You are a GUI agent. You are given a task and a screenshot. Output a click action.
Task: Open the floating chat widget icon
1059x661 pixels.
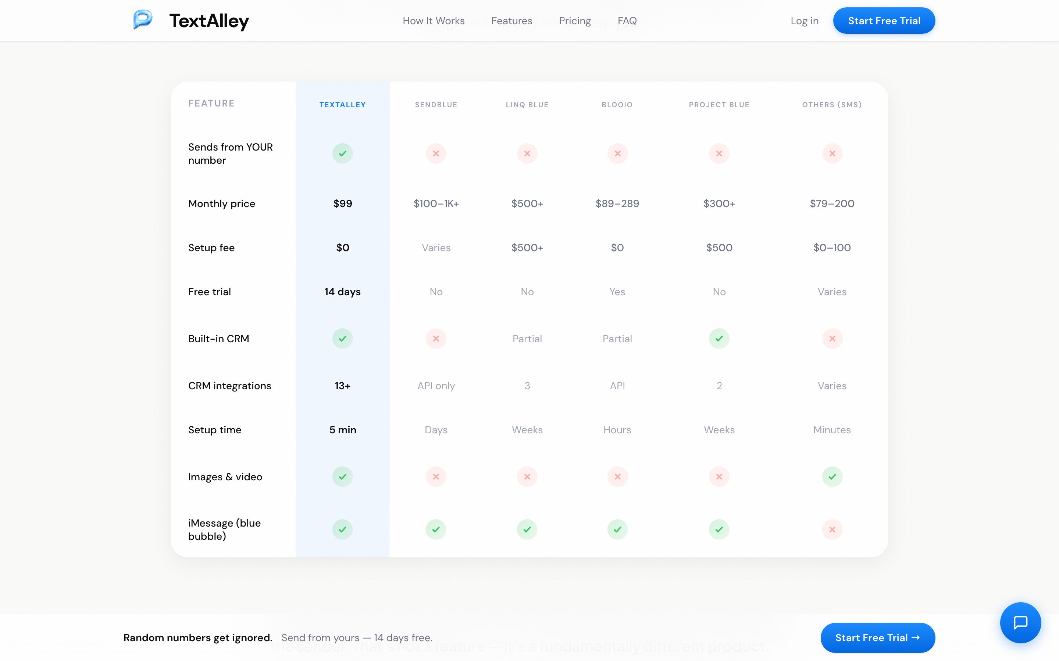click(1020, 622)
